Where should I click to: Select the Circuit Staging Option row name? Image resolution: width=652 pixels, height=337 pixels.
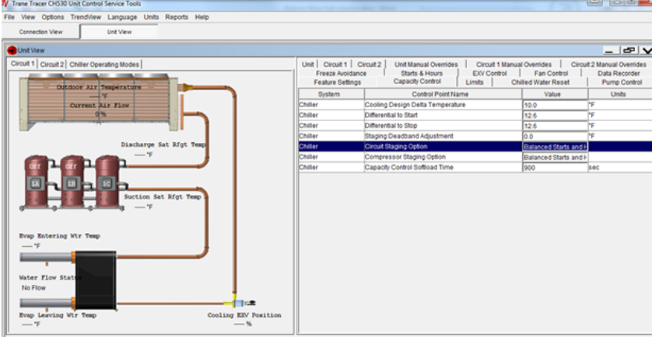click(x=396, y=147)
